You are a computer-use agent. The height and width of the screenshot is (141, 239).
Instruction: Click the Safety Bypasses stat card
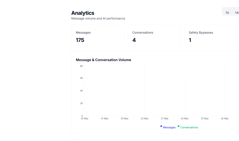pos(211,35)
